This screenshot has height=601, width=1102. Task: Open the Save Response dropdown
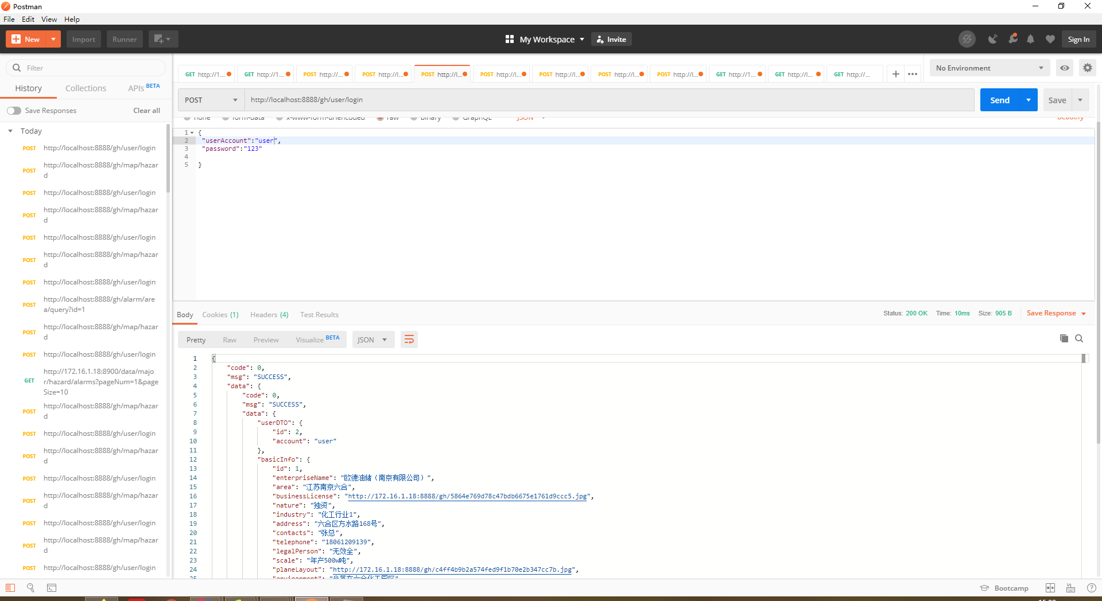[1056, 313]
